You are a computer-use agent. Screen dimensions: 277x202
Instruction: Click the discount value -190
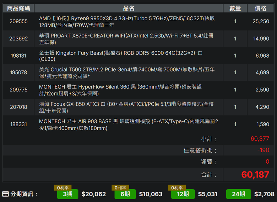tap(263, 150)
